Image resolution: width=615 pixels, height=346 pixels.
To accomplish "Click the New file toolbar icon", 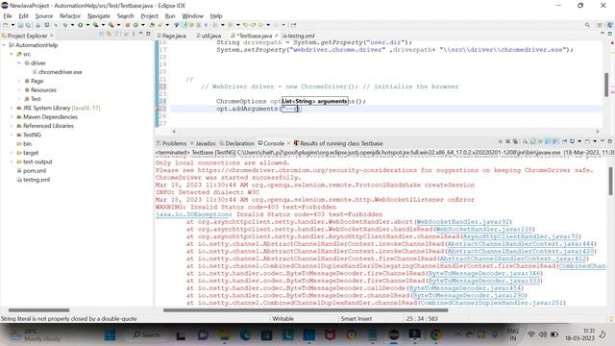I will 5,25.
